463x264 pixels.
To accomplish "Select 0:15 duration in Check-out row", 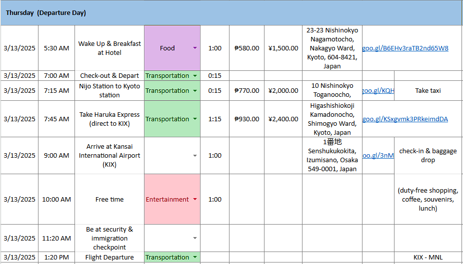I will [215, 76].
